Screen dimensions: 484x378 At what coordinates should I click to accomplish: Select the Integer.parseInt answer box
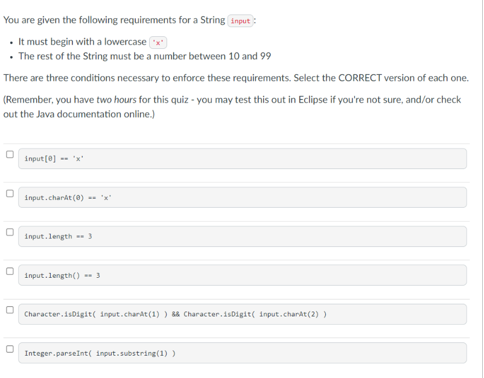point(241,353)
